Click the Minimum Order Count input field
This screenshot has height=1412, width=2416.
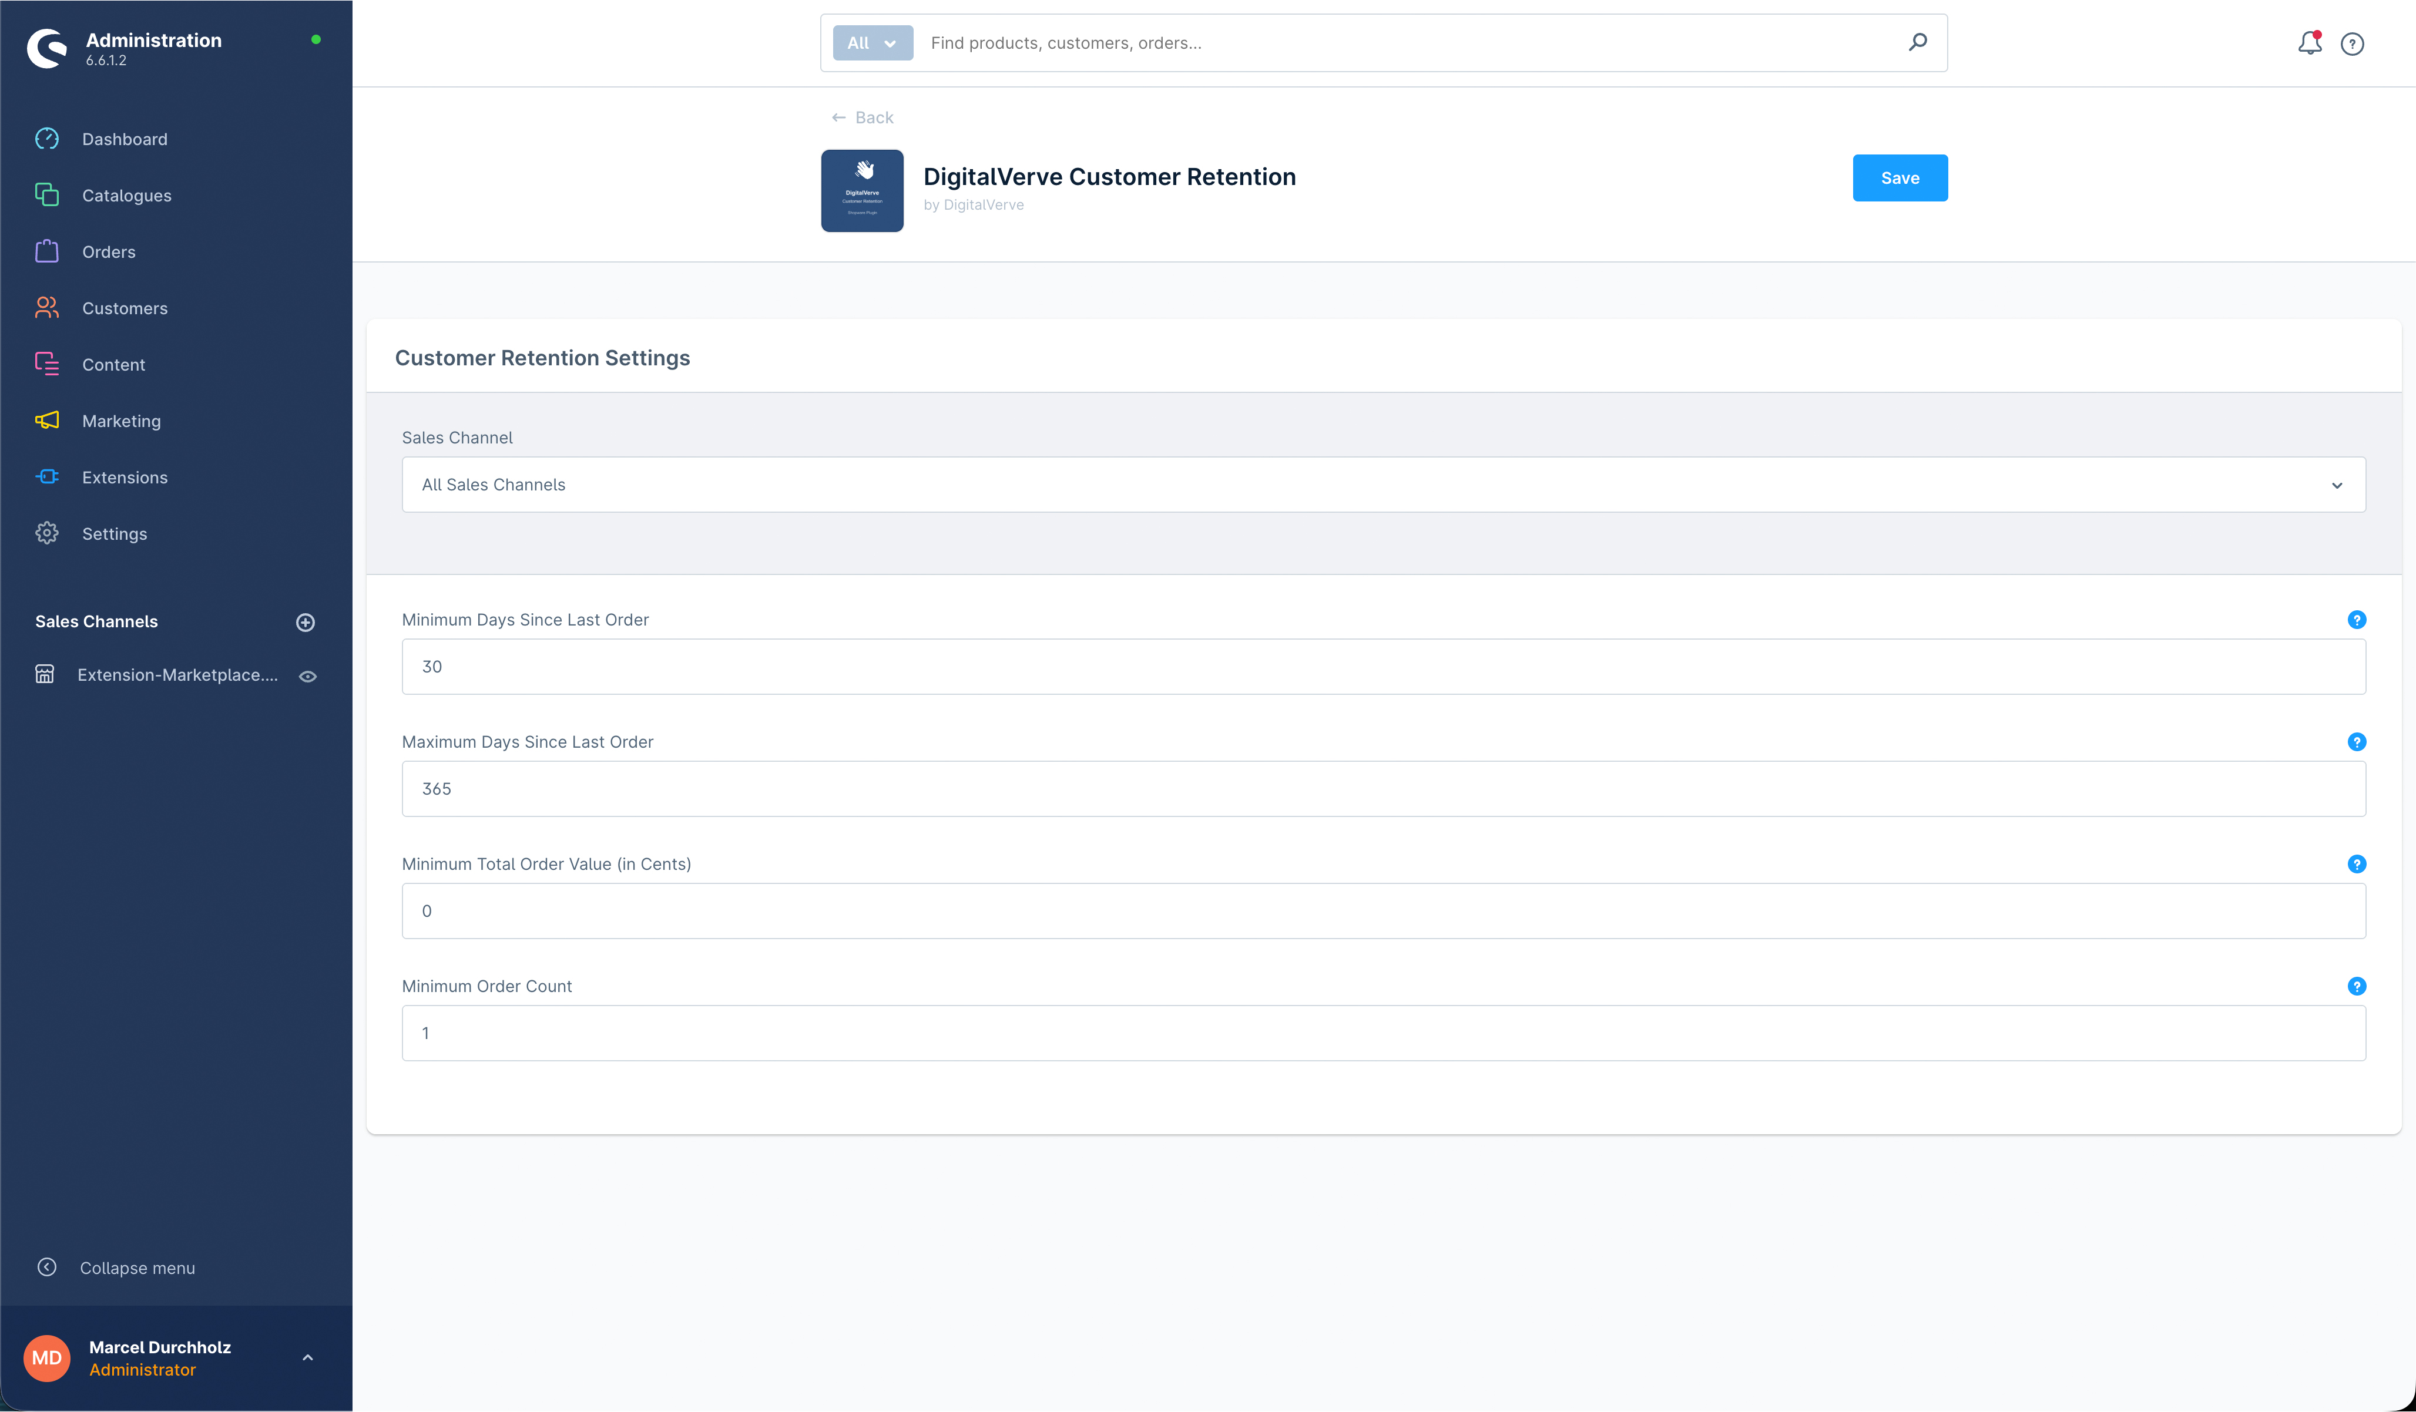(x=1383, y=1033)
